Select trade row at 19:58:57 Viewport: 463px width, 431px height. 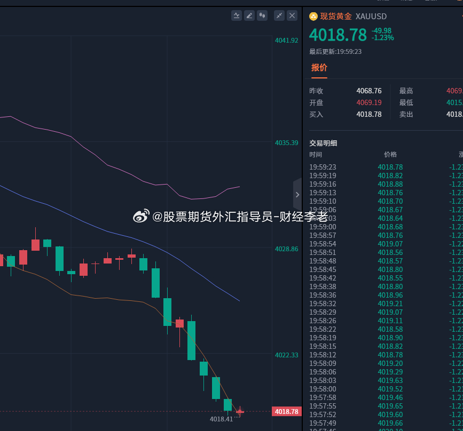click(x=386, y=236)
